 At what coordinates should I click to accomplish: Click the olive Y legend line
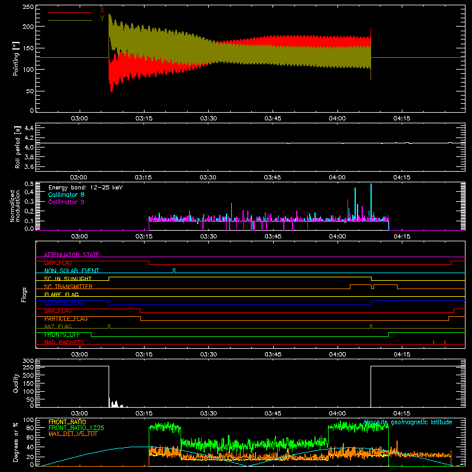click(70, 20)
